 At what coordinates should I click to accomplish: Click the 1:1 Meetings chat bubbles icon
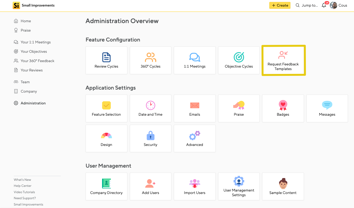(195, 57)
